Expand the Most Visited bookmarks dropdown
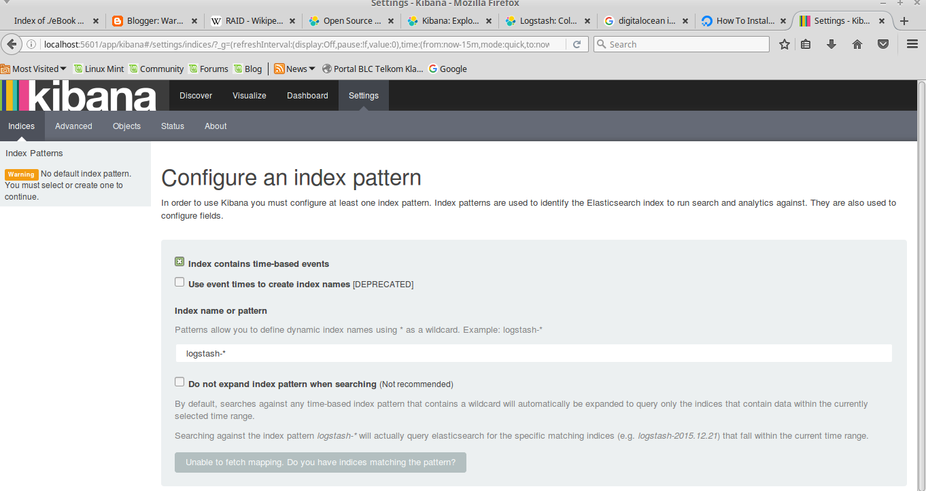The image size is (926, 491). tap(33, 69)
